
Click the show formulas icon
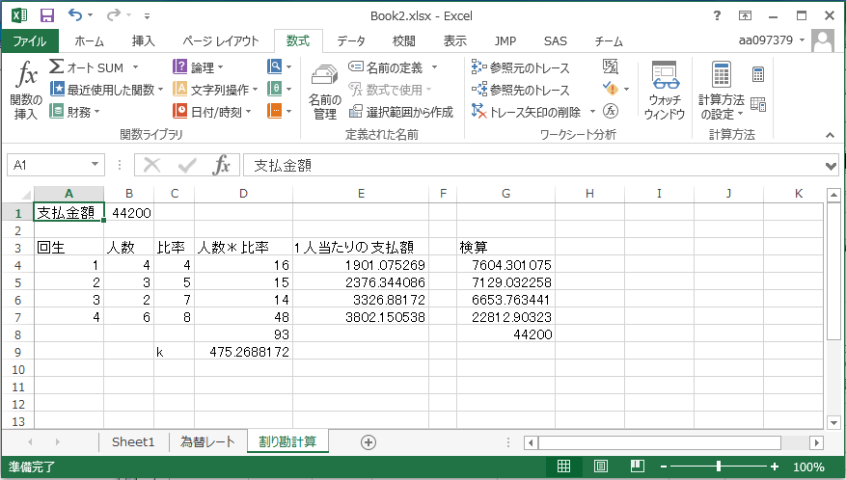tap(610, 67)
